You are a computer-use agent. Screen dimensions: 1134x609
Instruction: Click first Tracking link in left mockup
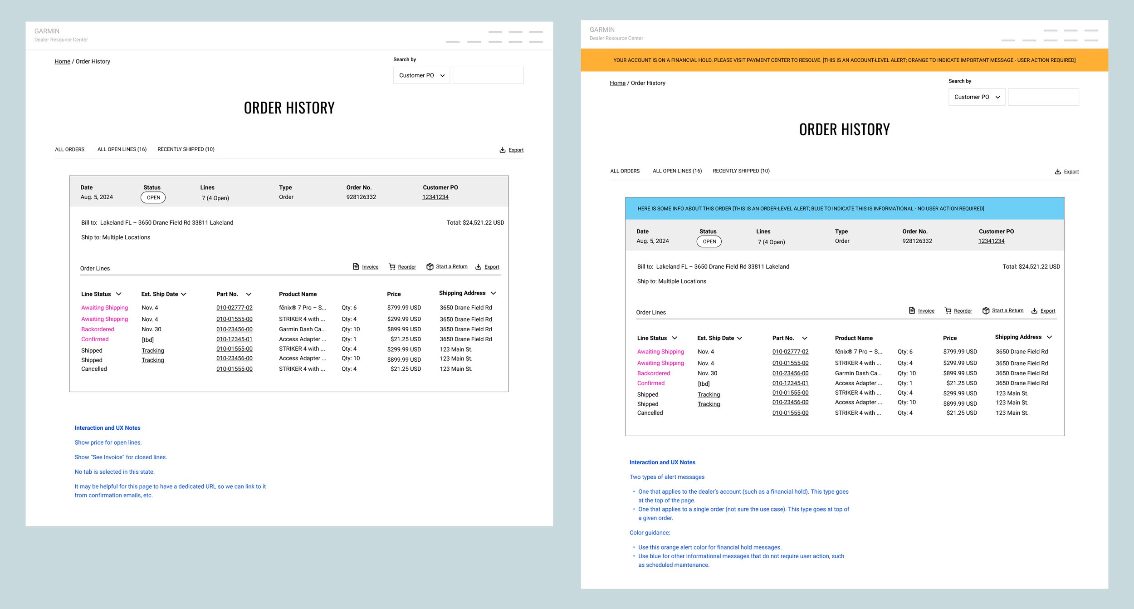point(153,350)
